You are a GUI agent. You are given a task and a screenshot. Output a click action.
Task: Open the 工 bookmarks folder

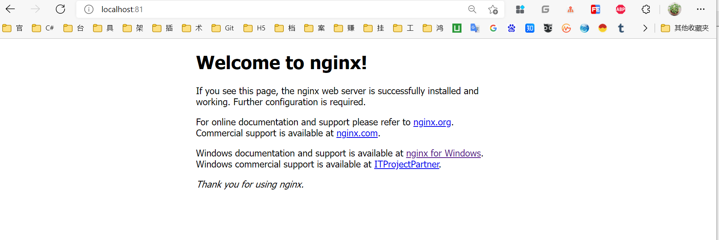coord(403,28)
